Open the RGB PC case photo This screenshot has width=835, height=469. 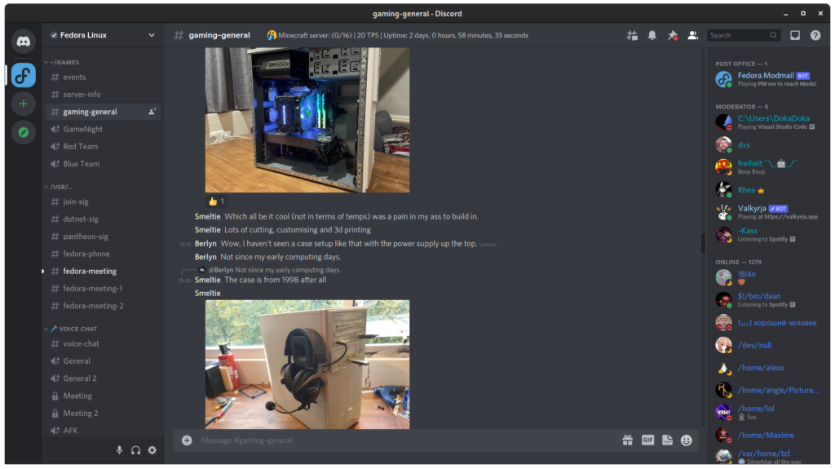[307, 120]
